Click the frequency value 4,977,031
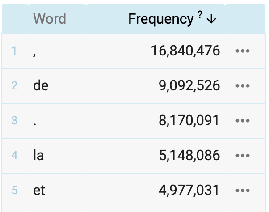The height and width of the screenshot is (212, 269). click(x=189, y=191)
